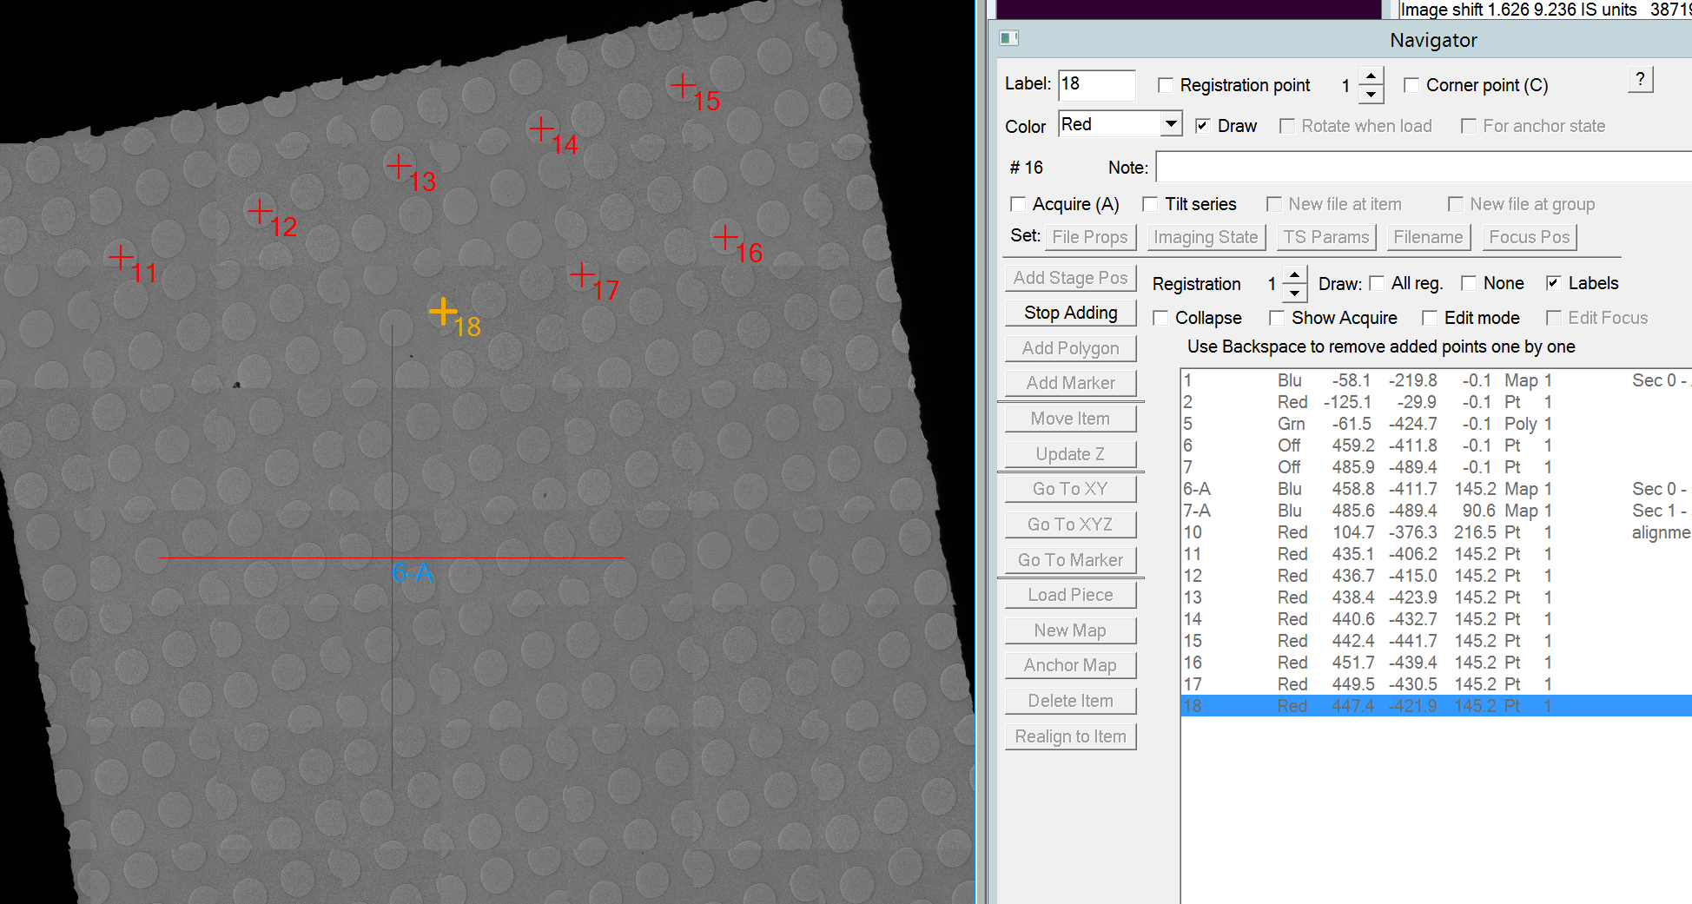Viewport: 1692px width, 904px height.
Task: Click the Add Stage Pos button
Action: 1070,278
